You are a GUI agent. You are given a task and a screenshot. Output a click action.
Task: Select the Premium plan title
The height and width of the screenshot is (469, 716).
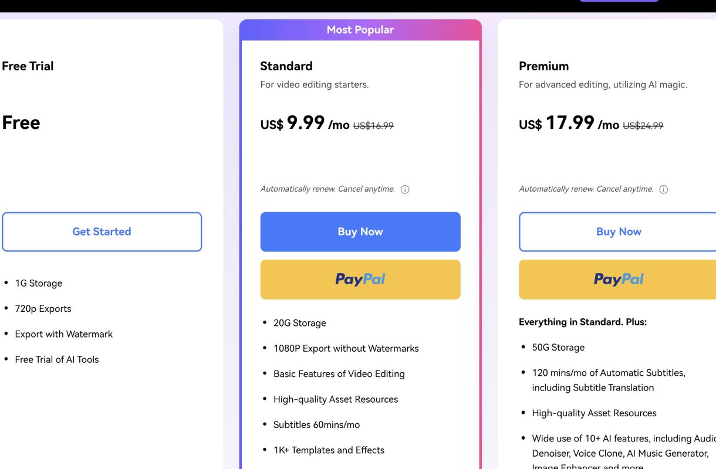pos(543,66)
